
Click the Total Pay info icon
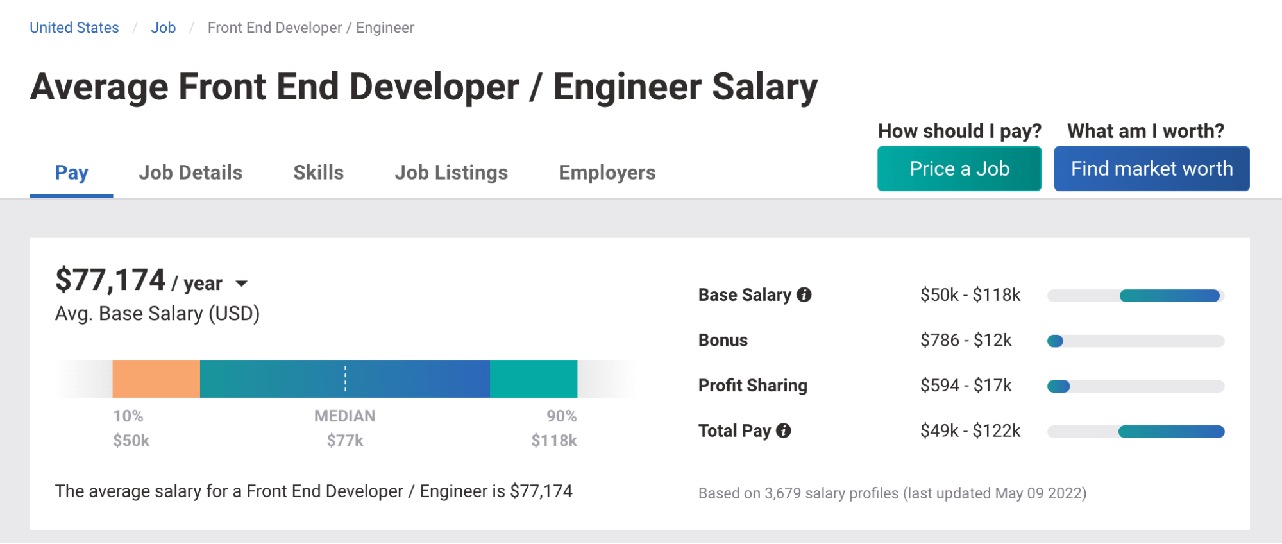click(x=784, y=430)
